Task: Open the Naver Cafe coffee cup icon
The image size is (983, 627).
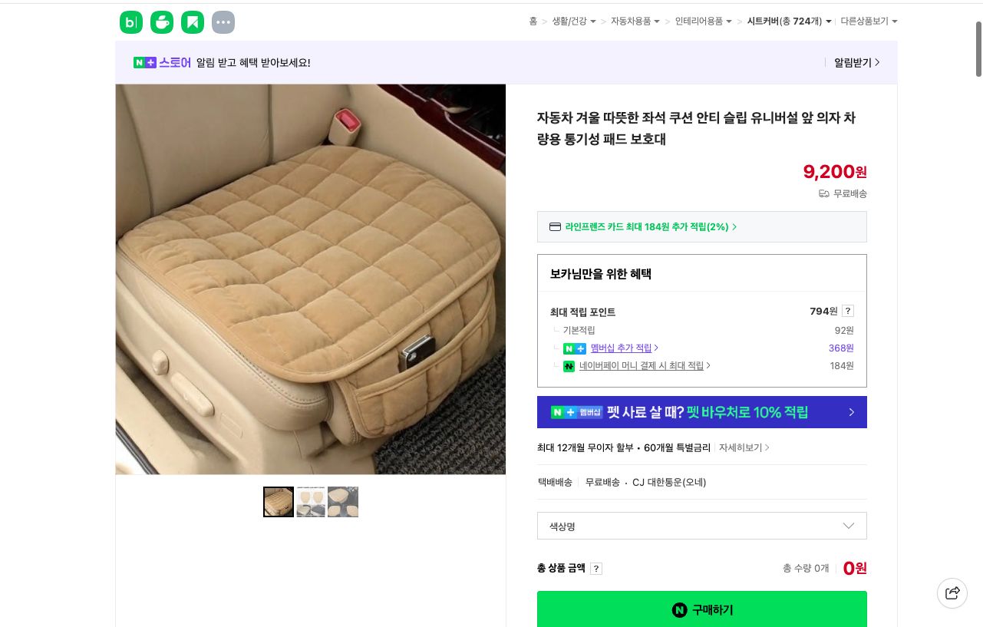Action: (x=162, y=22)
